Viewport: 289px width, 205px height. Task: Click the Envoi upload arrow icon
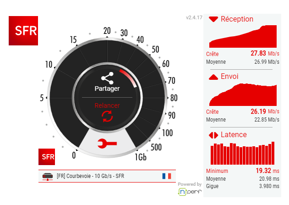[213, 77]
